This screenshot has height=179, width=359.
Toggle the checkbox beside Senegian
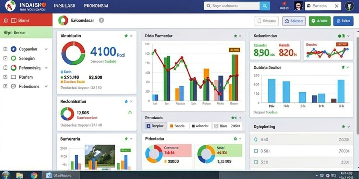(x=6, y=58)
